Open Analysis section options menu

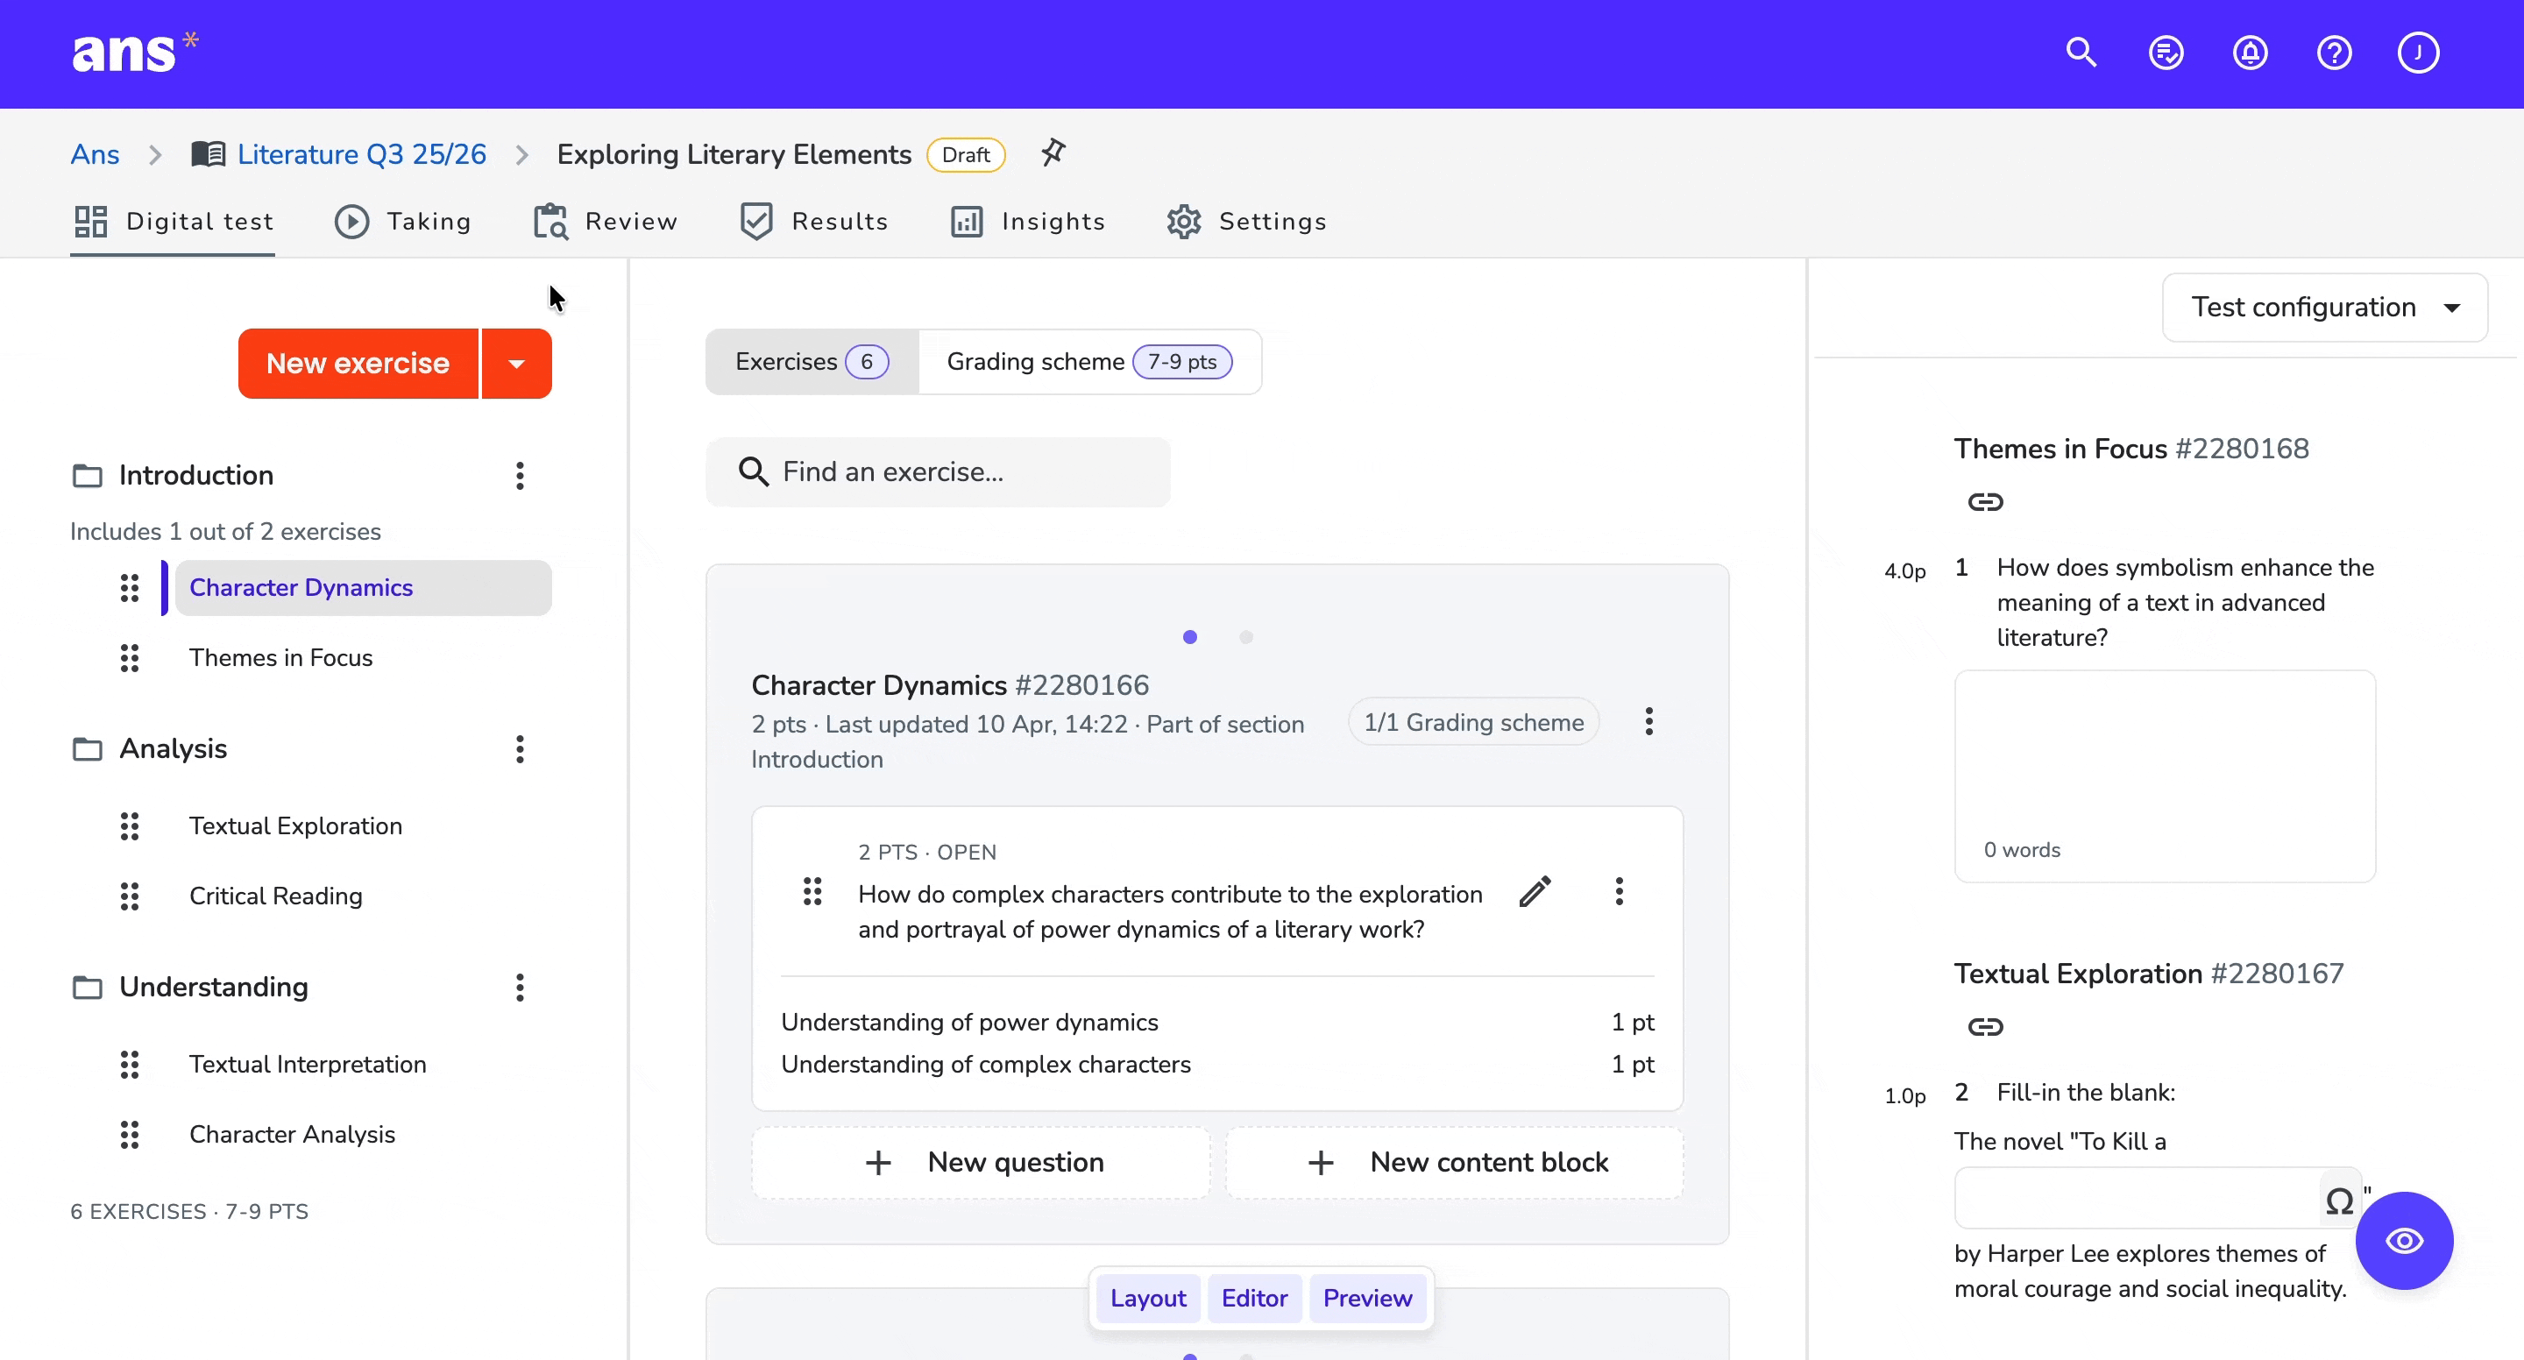click(x=520, y=748)
